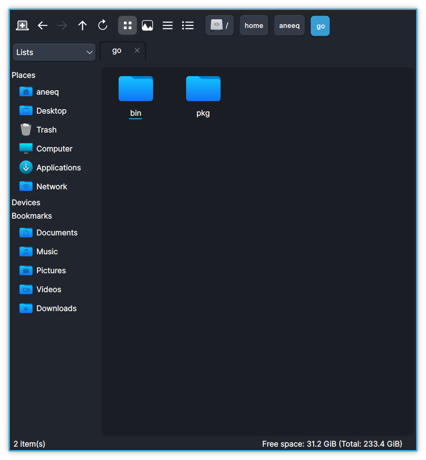The image size is (426, 460).
Task: Expand the Lists dropdown
Action: click(x=54, y=52)
